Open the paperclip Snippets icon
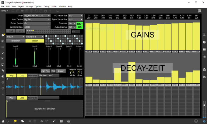 pyautogui.click(x=3, y=71)
